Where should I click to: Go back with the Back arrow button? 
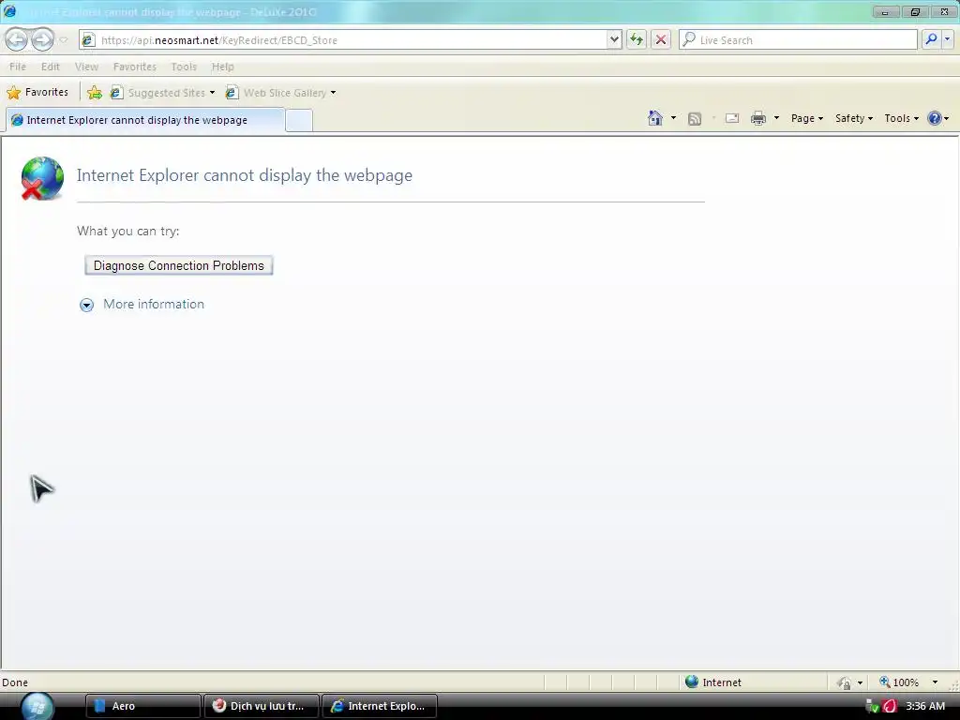(17, 39)
